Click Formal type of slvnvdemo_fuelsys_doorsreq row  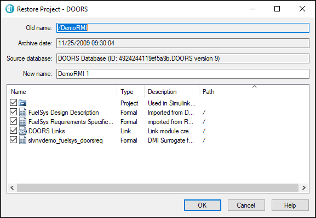click(129, 140)
